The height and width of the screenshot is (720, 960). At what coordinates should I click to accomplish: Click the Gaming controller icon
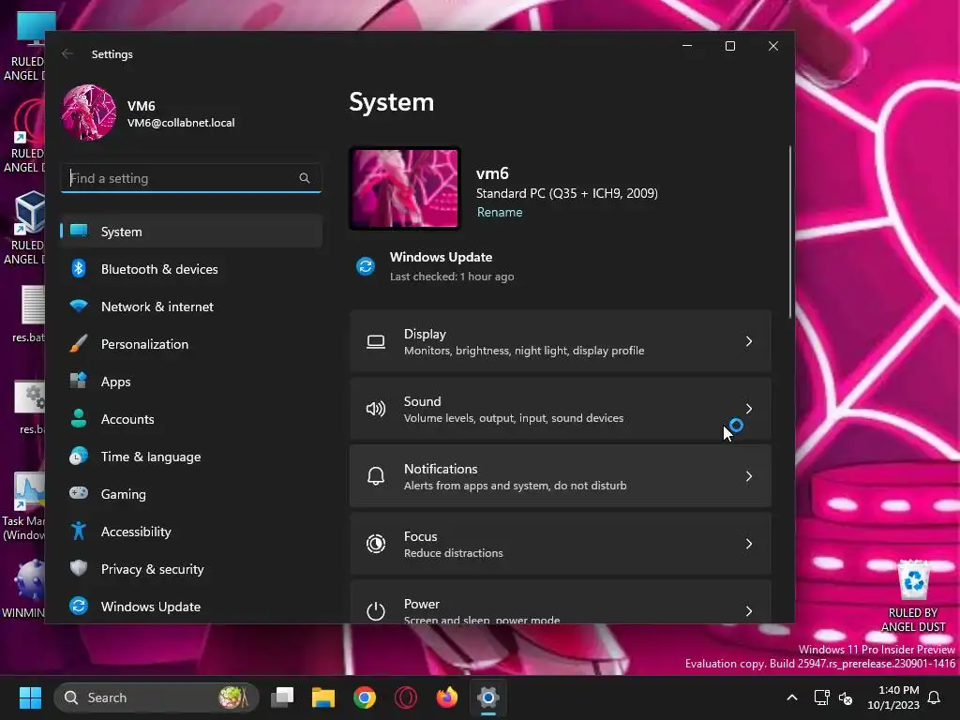79,493
